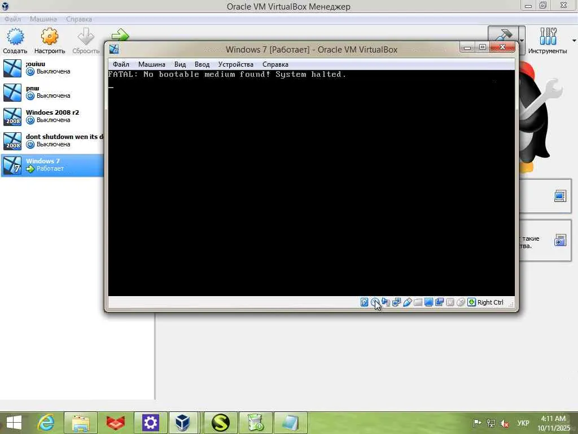Click the Создать toolbar button in Manager

tap(15, 41)
